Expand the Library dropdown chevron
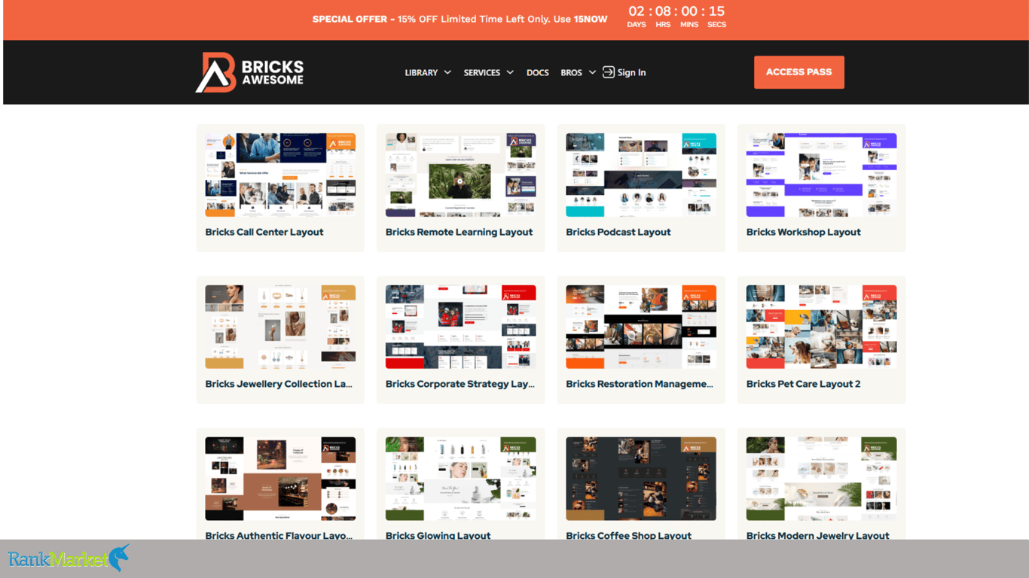 [x=447, y=72]
